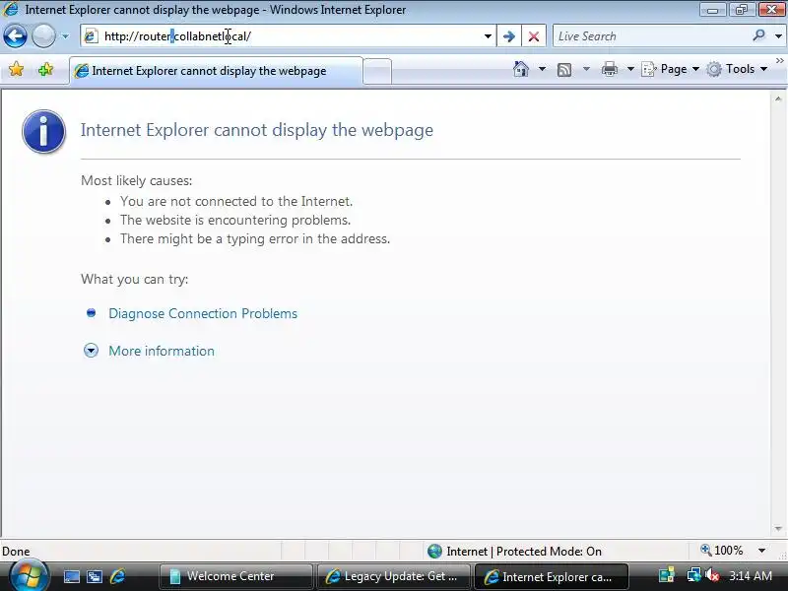Click the Add to Favorites icon
788x591 pixels.
point(45,69)
